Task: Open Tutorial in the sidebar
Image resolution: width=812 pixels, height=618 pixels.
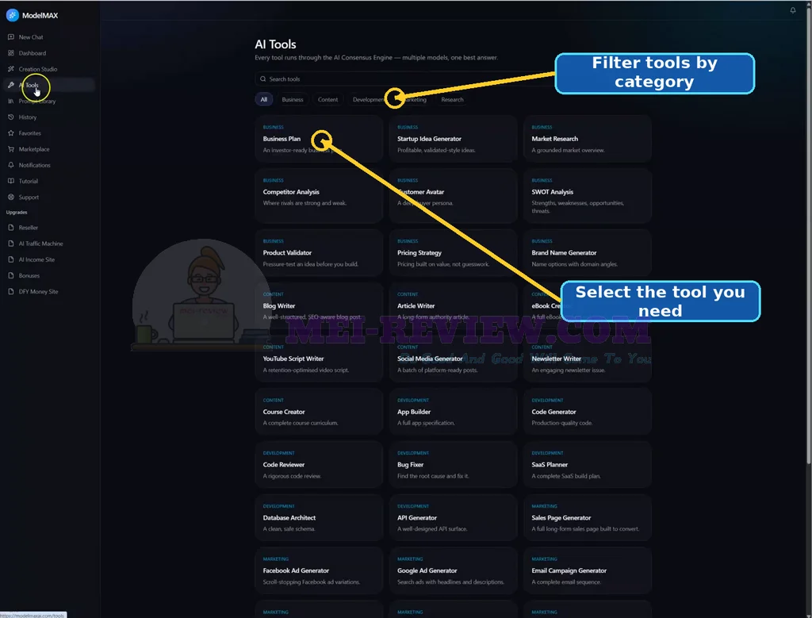Action: [48, 182]
